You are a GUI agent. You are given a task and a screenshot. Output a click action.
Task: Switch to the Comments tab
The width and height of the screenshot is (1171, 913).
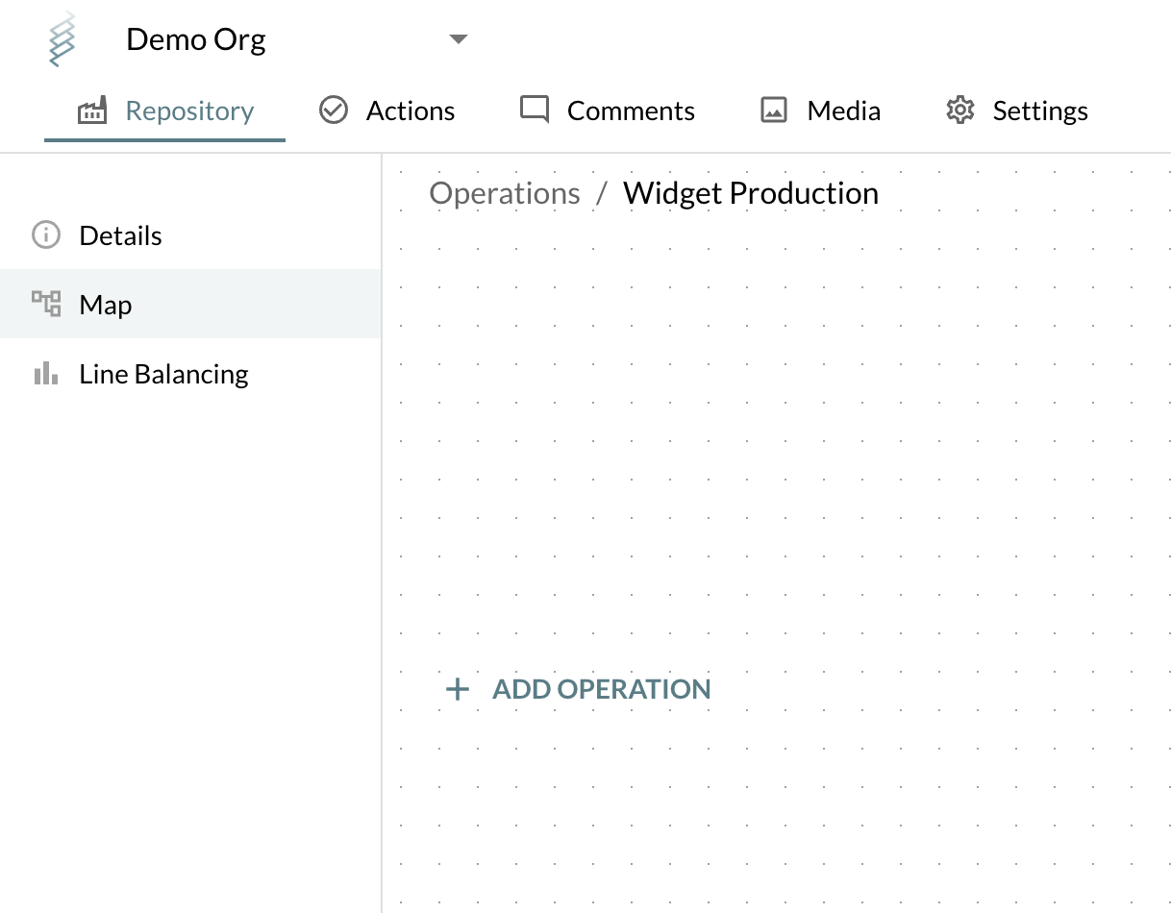pyautogui.click(x=630, y=111)
